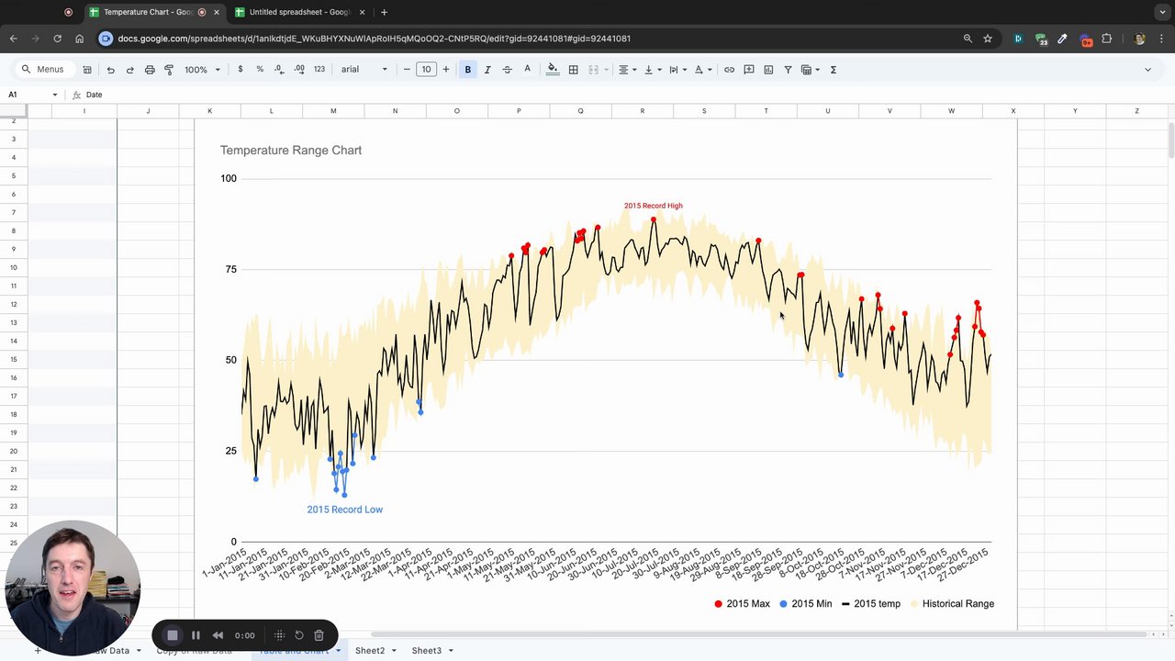The width and height of the screenshot is (1175, 661).
Task: Open the browser Extensions puzzle icon
Action: coord(1107,39)
